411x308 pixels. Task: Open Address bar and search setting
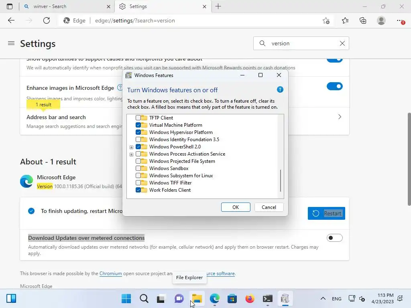[185, 121]
